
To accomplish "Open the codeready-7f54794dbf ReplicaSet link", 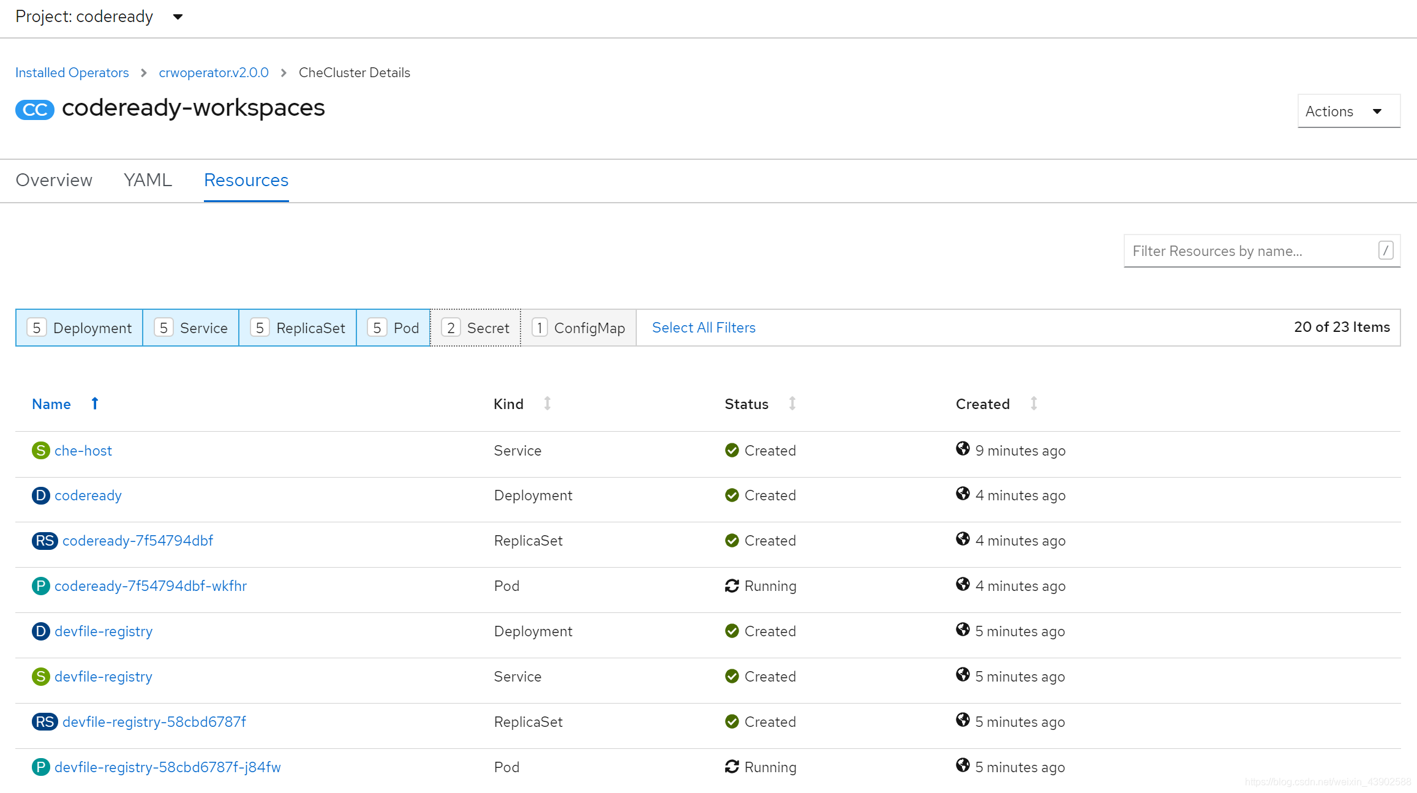I will pyautogui.click(x=138, y=541).
